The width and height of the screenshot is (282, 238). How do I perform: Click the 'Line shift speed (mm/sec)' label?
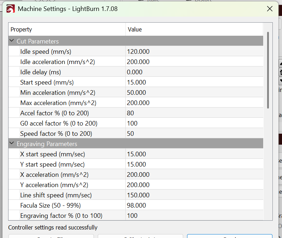56,195
